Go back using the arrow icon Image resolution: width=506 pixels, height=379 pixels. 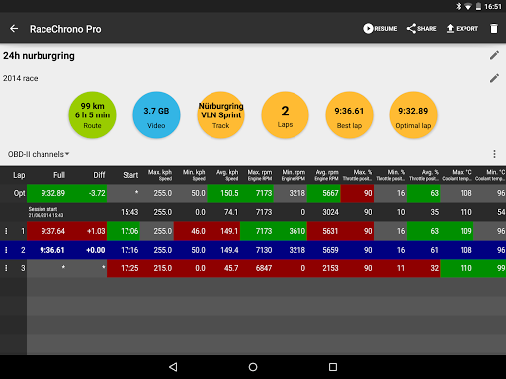[x=14, y=29]
